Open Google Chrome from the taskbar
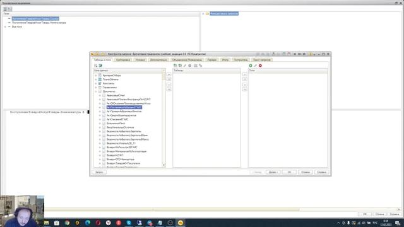This screenshot has width=404, height=227. [67, 223]
